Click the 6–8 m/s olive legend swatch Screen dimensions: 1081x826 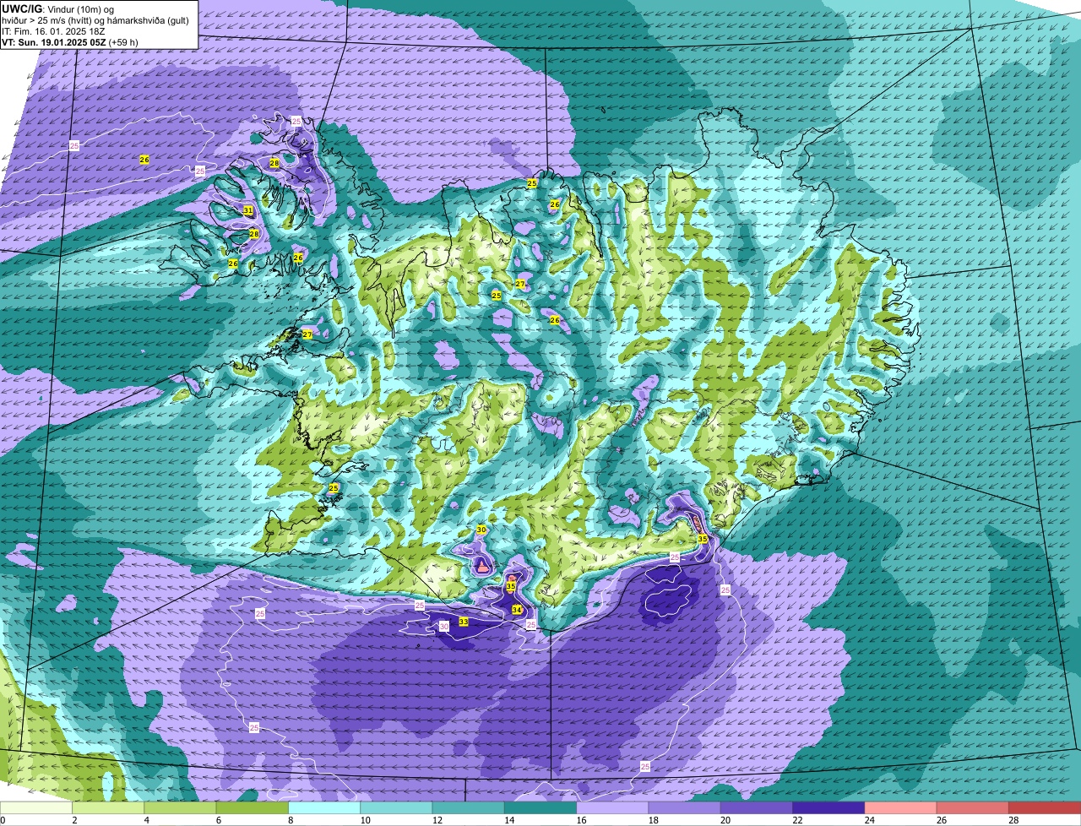[x=253, y=807]
